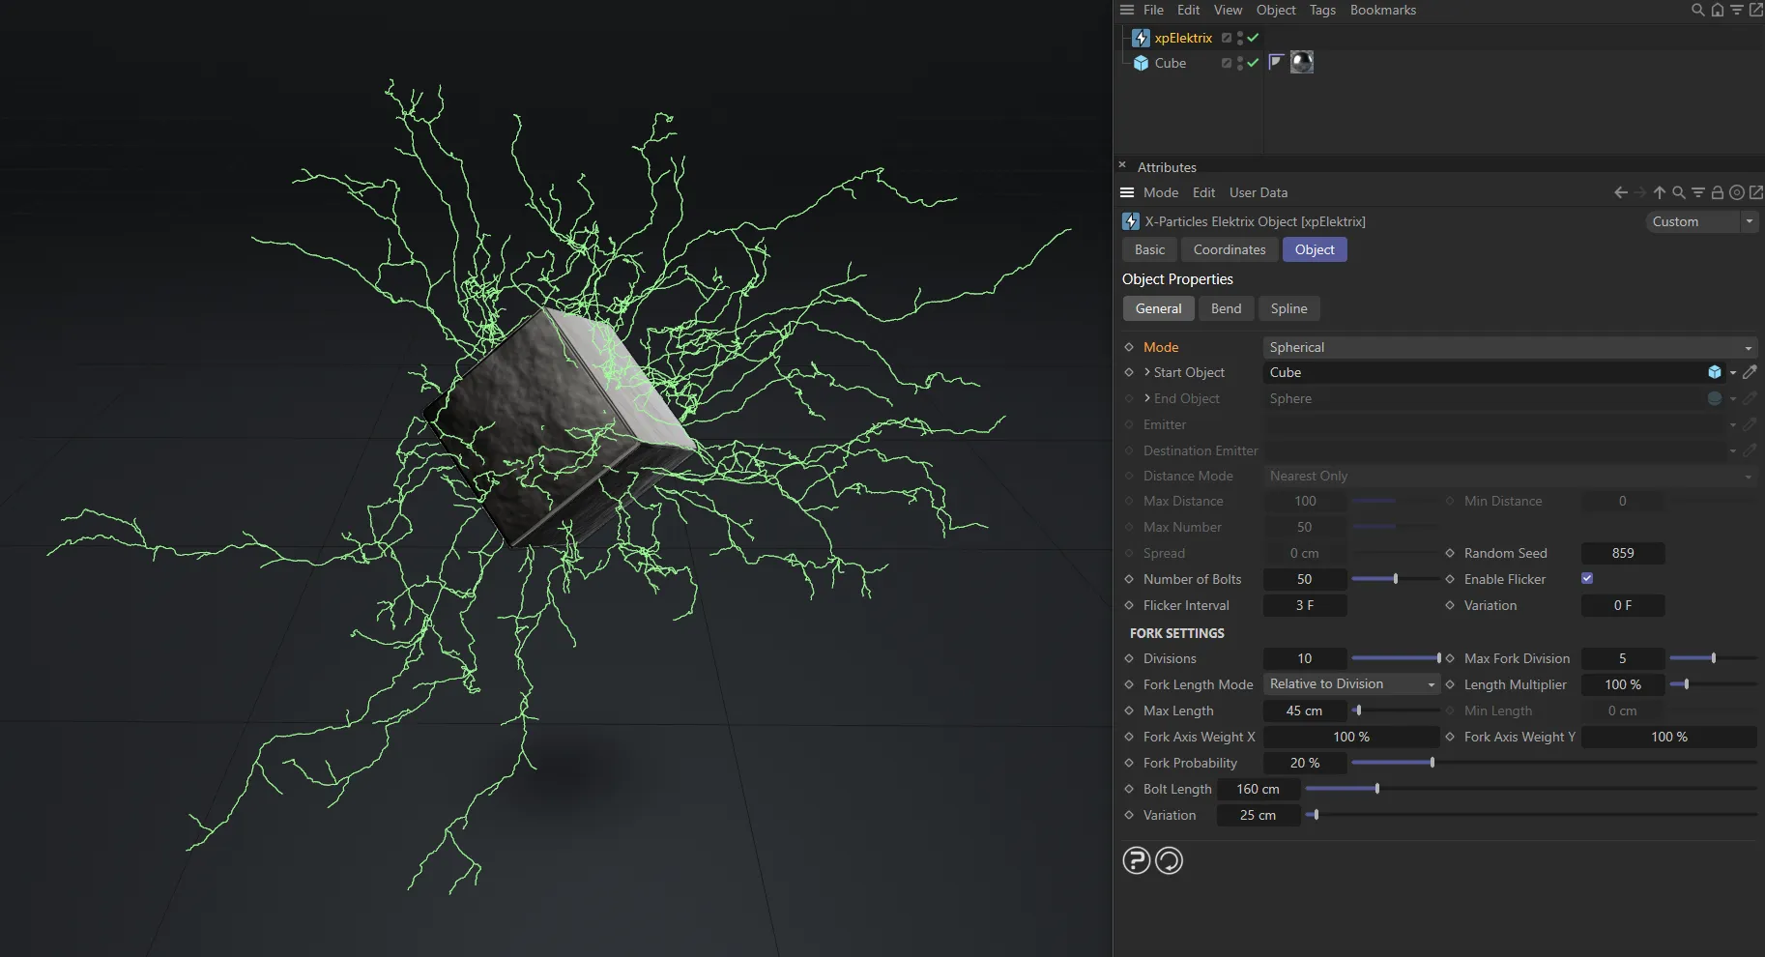Image resolution: width=1765 pixels, height=957 pixels.
Task: Go back with the Attributes left arrow
Action: [x=1621, y=192]
